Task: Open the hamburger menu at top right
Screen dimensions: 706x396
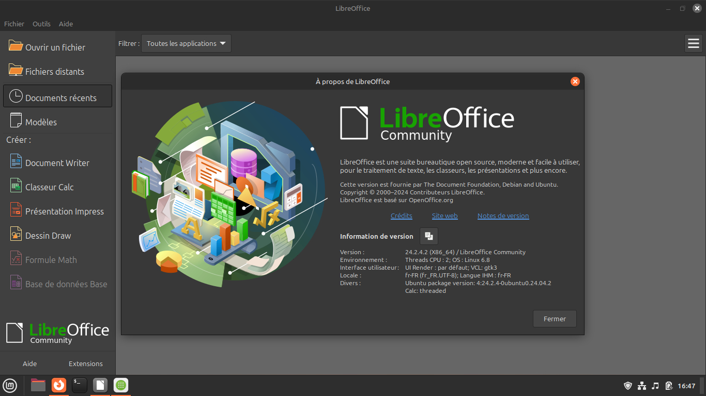Action: point(693,44)
